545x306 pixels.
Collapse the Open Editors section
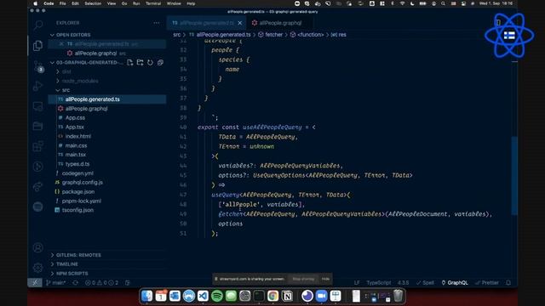(x=73, y=35)
